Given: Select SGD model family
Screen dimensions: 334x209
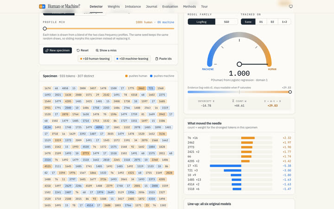Looking at the screenshot, I should point(226,22).
